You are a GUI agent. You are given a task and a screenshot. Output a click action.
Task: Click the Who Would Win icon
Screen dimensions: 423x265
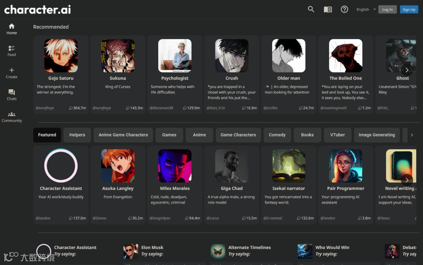(x=305, y=251)
